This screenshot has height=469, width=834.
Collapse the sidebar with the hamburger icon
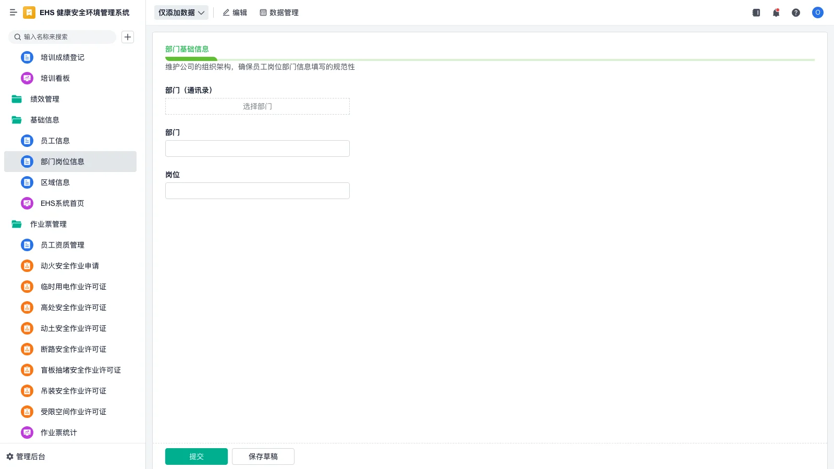tap(14, 13)
